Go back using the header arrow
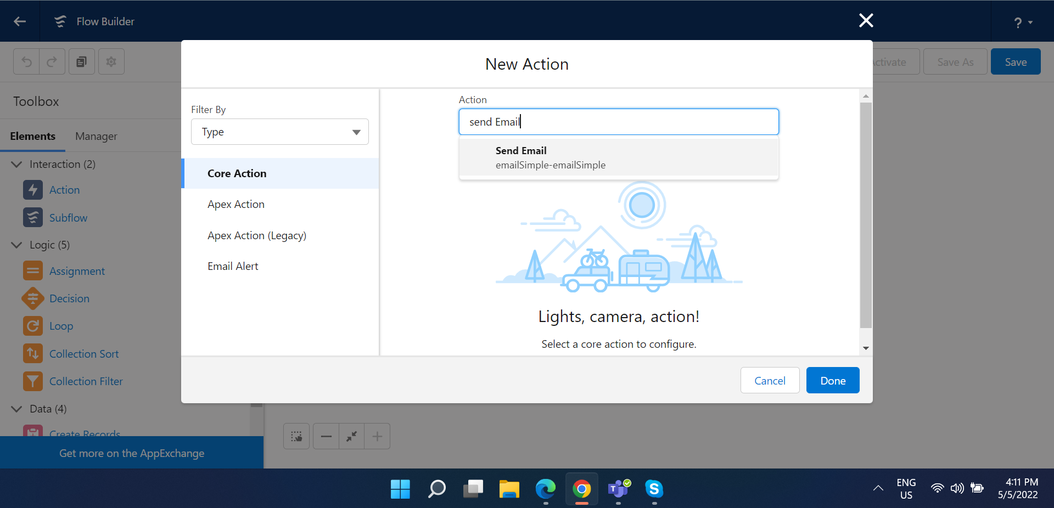This screenshot has height=508, width=1054. coord(20,21)
